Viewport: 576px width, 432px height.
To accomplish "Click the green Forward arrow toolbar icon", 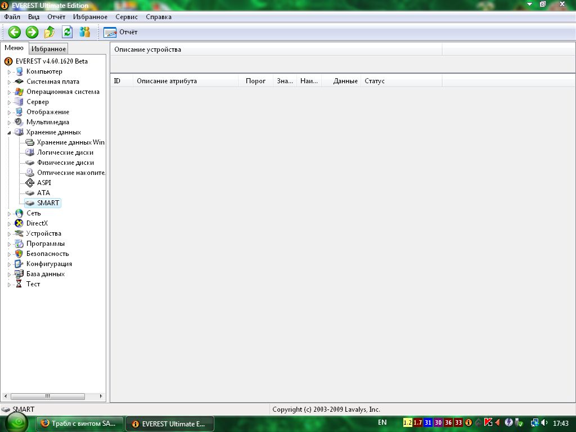I will coord(32,32).
